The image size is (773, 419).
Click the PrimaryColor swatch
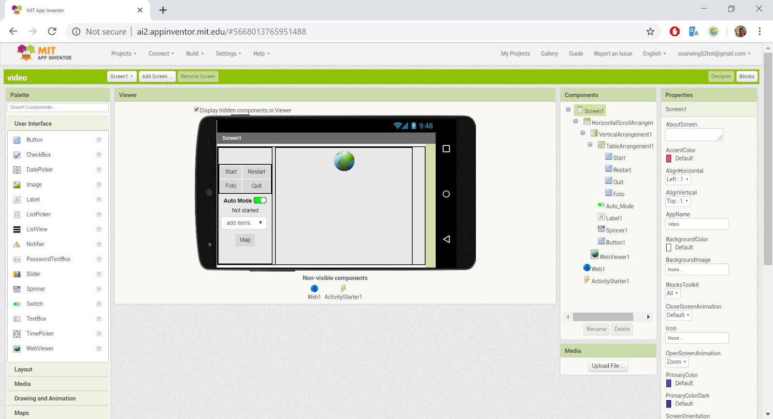(x=669, y=383)
